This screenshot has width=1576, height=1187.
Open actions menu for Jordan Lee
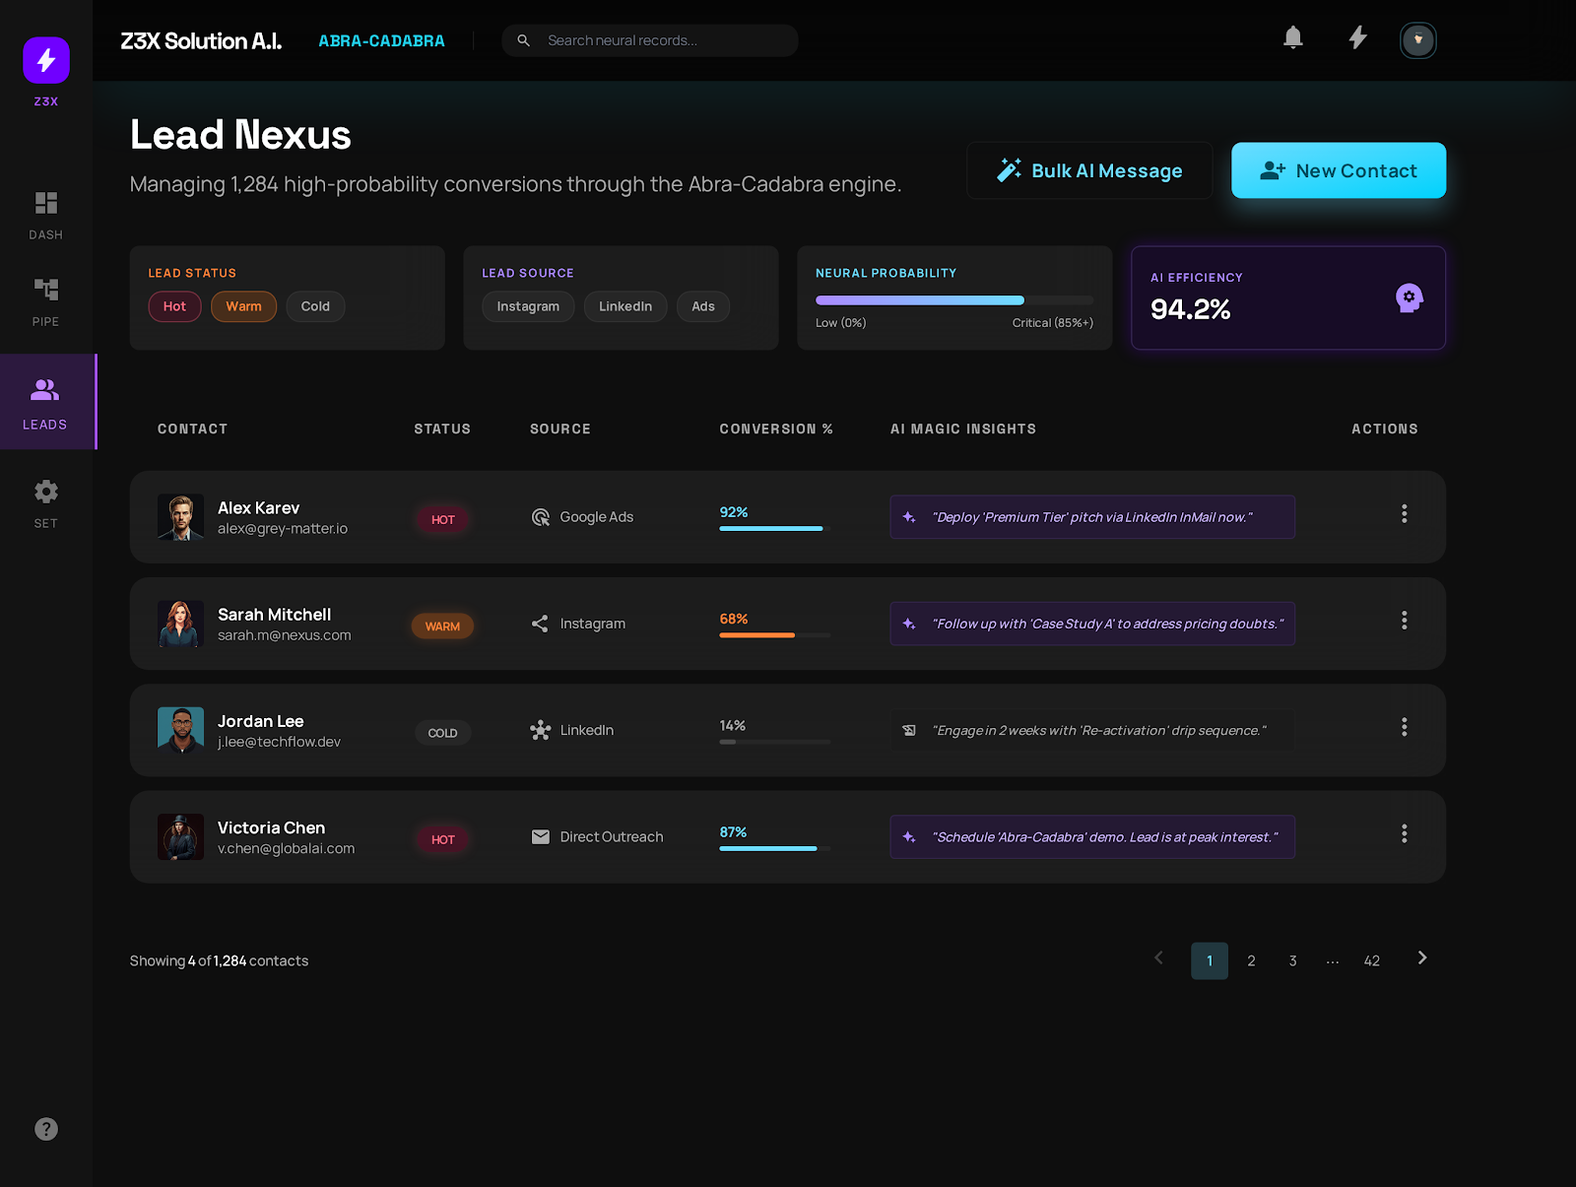point(1404,727)
